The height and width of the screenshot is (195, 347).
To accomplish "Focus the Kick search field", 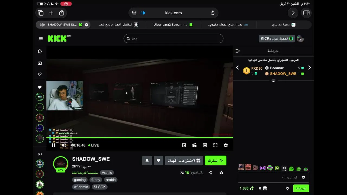I will point(173,38).
